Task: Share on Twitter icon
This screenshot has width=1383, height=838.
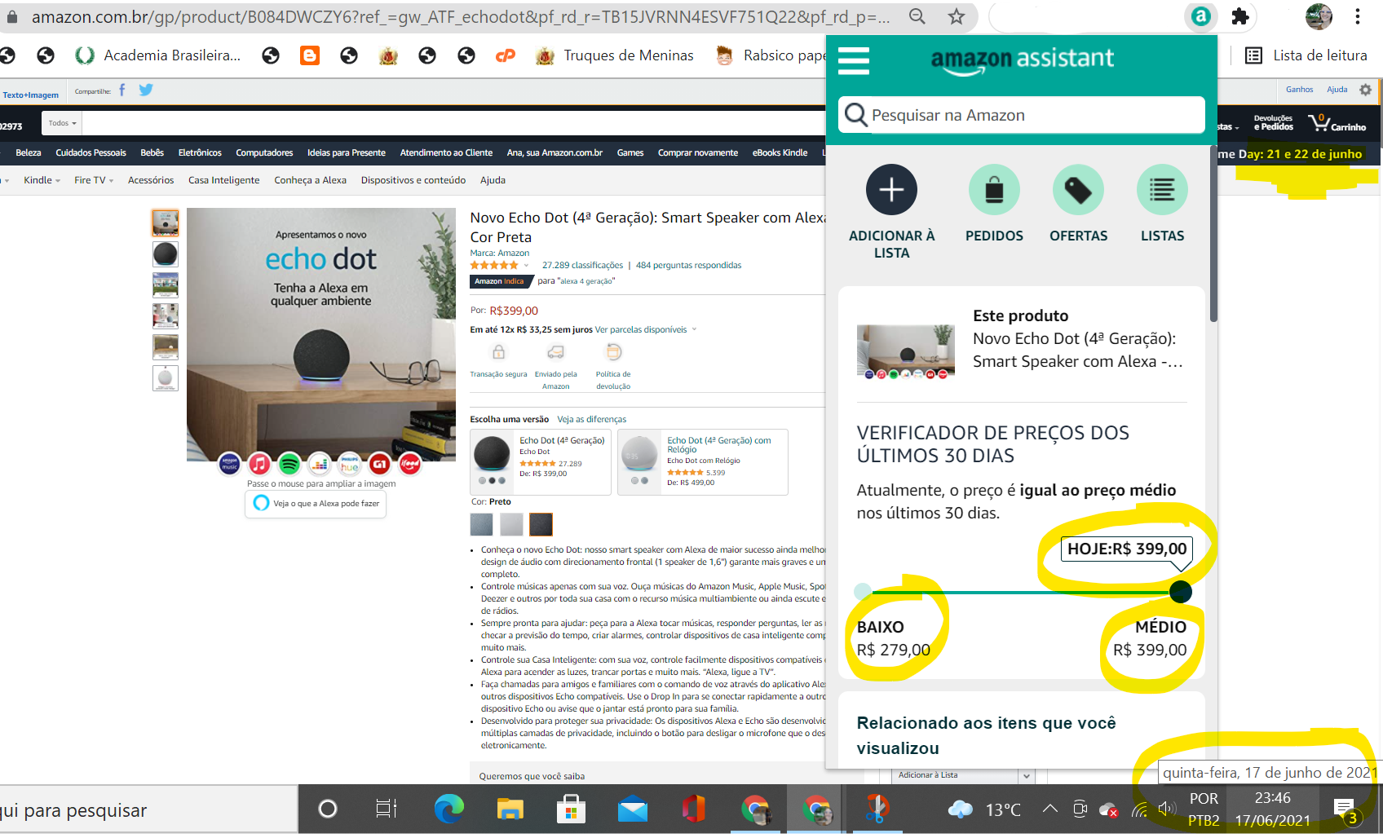Action: click(146, 90)
